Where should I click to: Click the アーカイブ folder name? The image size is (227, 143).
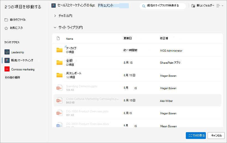[x=71, y=48]
